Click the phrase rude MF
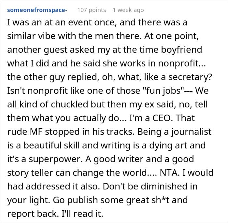The width and height of the screenshot is (228, 223). [x=25, y=132]
